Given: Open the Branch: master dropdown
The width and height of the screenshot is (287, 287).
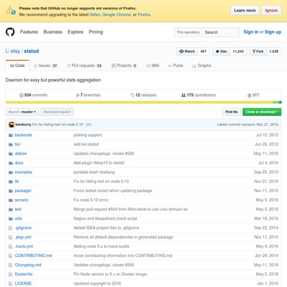Looking at the screenshot, I should tap(22, 112).
